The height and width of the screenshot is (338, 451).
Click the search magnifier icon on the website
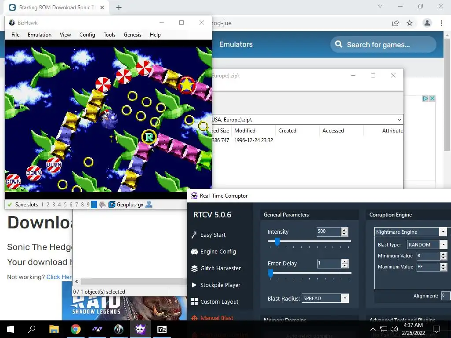click(339, 44)
